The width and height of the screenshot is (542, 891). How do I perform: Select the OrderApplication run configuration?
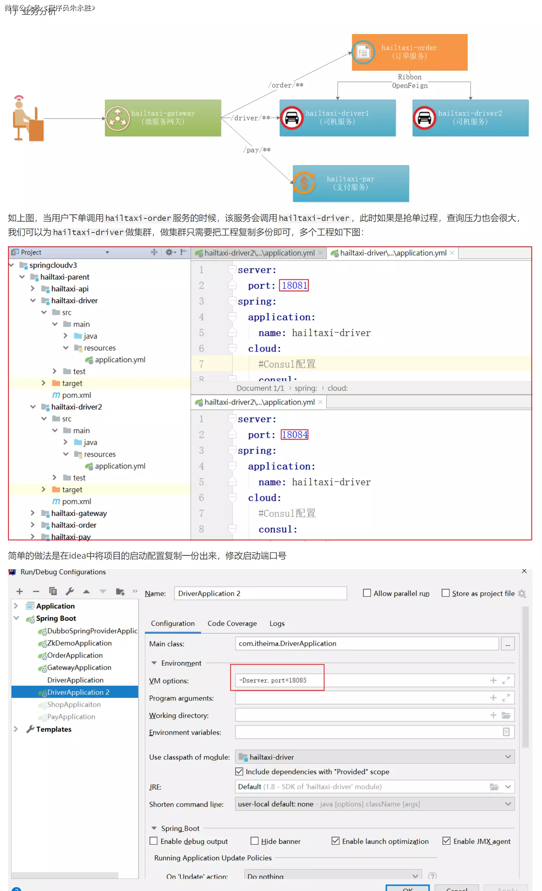click(x=75, y=655)
